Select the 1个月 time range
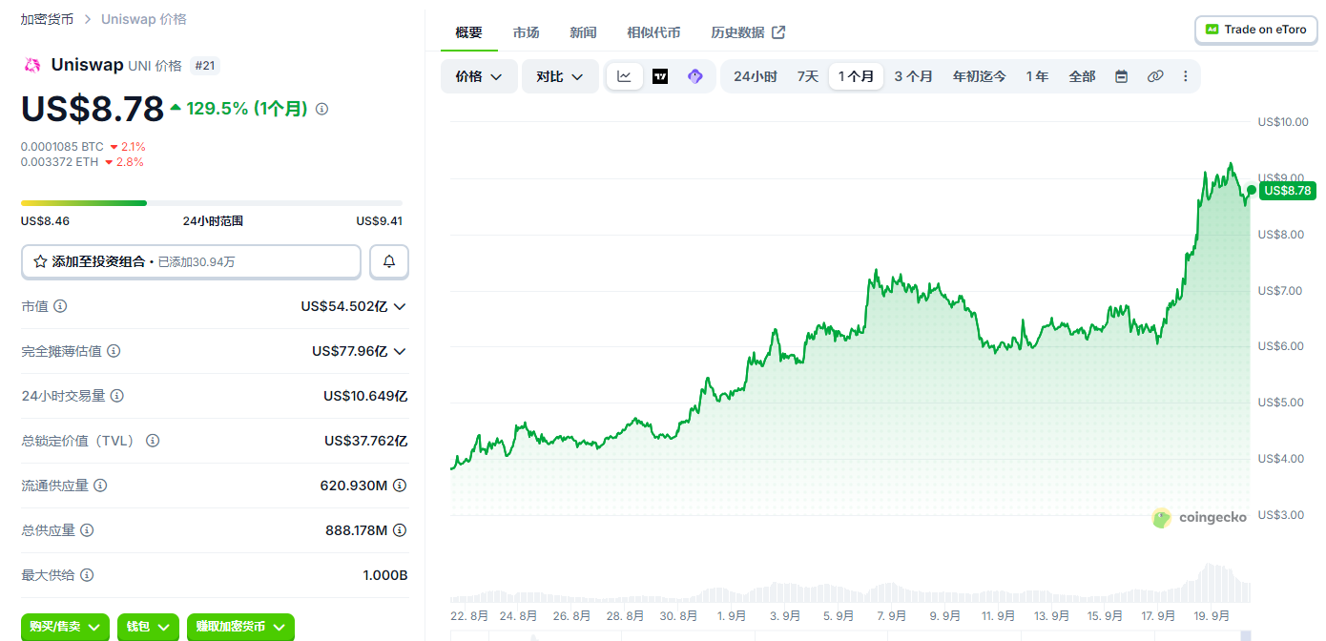This screenshot has height=641, width=1326. (x=856, y=76)
